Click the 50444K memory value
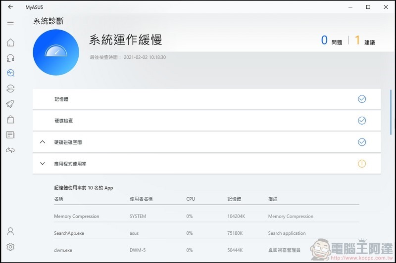 click(235, 250)
